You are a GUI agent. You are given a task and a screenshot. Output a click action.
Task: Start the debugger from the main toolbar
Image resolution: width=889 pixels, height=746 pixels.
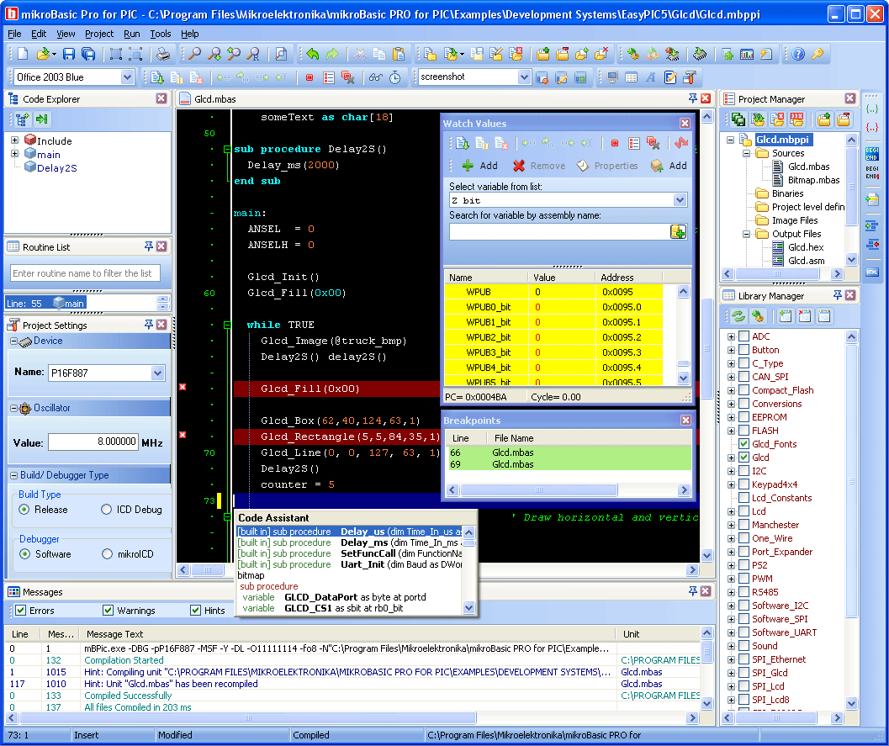click(x=157, y=77)
